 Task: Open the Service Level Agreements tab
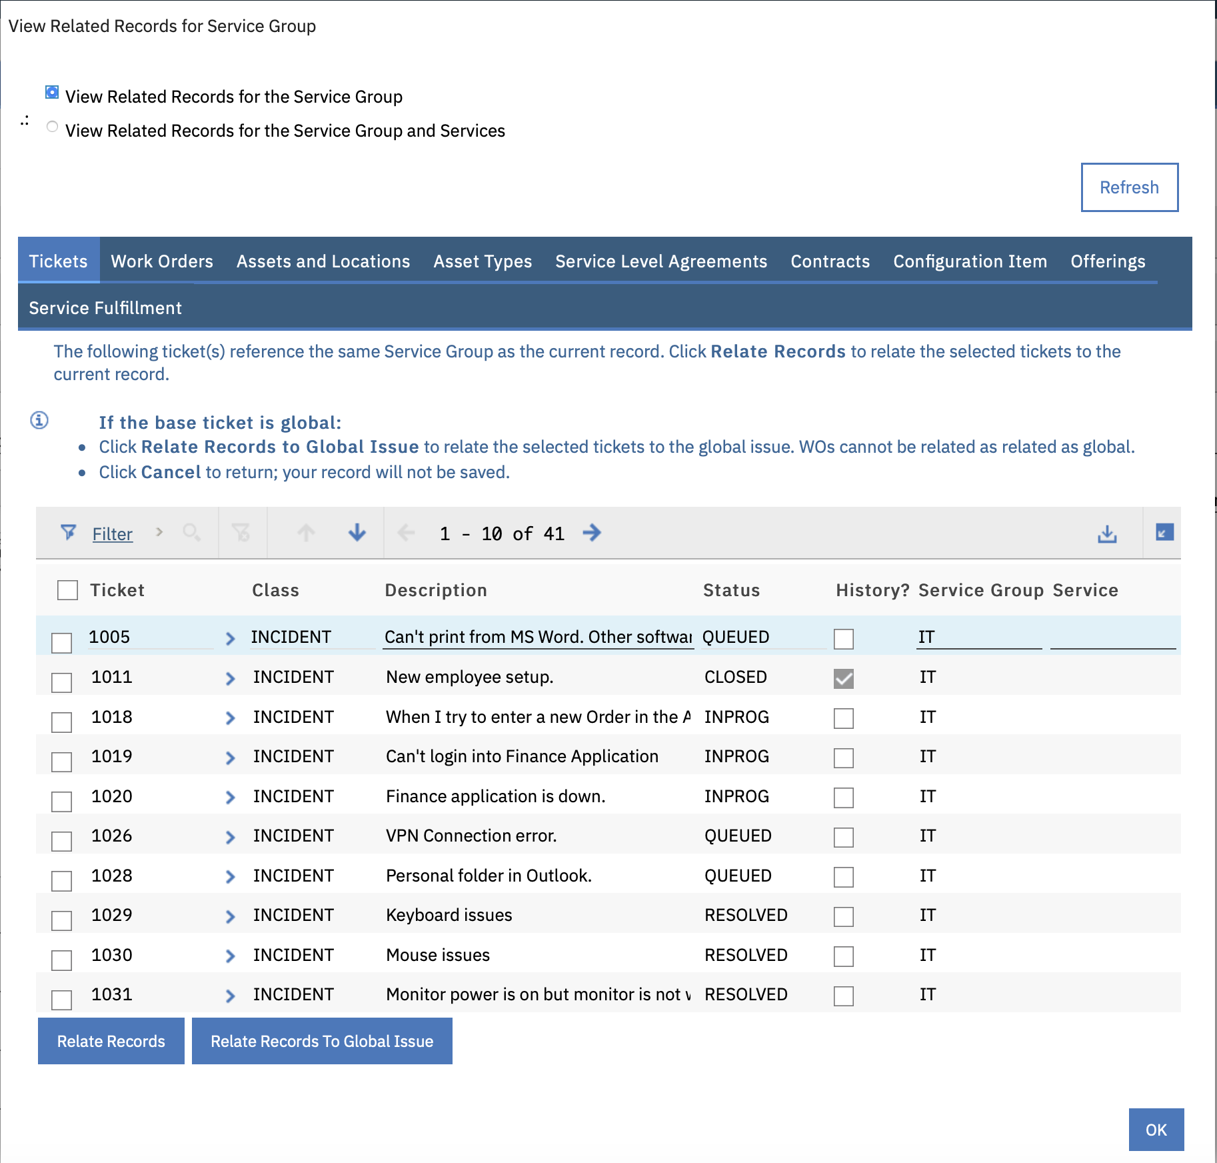point(660,261)
